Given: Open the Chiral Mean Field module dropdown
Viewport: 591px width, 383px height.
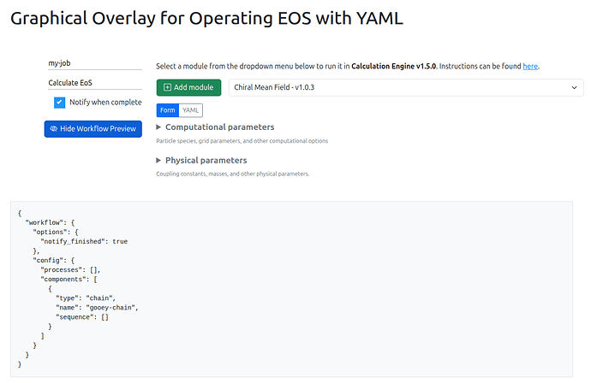Looking at the screenshot, I should pyautogui.click(x=406, y=87).
